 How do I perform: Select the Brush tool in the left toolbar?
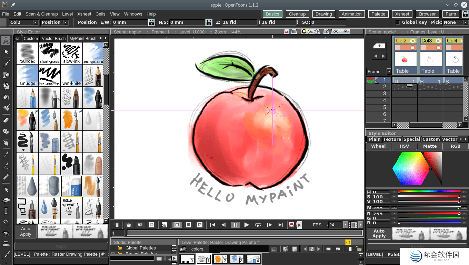point(6,63)
